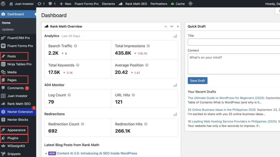Select Home submenu under Dashboard
This screenshot has height=157, width=280.
coord(6,23)
